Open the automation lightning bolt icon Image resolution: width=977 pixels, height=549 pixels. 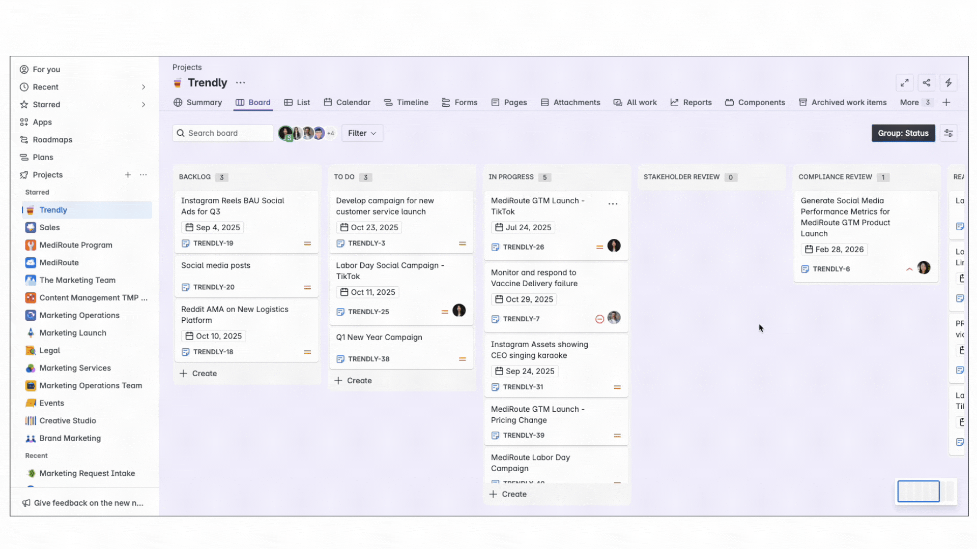pos(949,83)
